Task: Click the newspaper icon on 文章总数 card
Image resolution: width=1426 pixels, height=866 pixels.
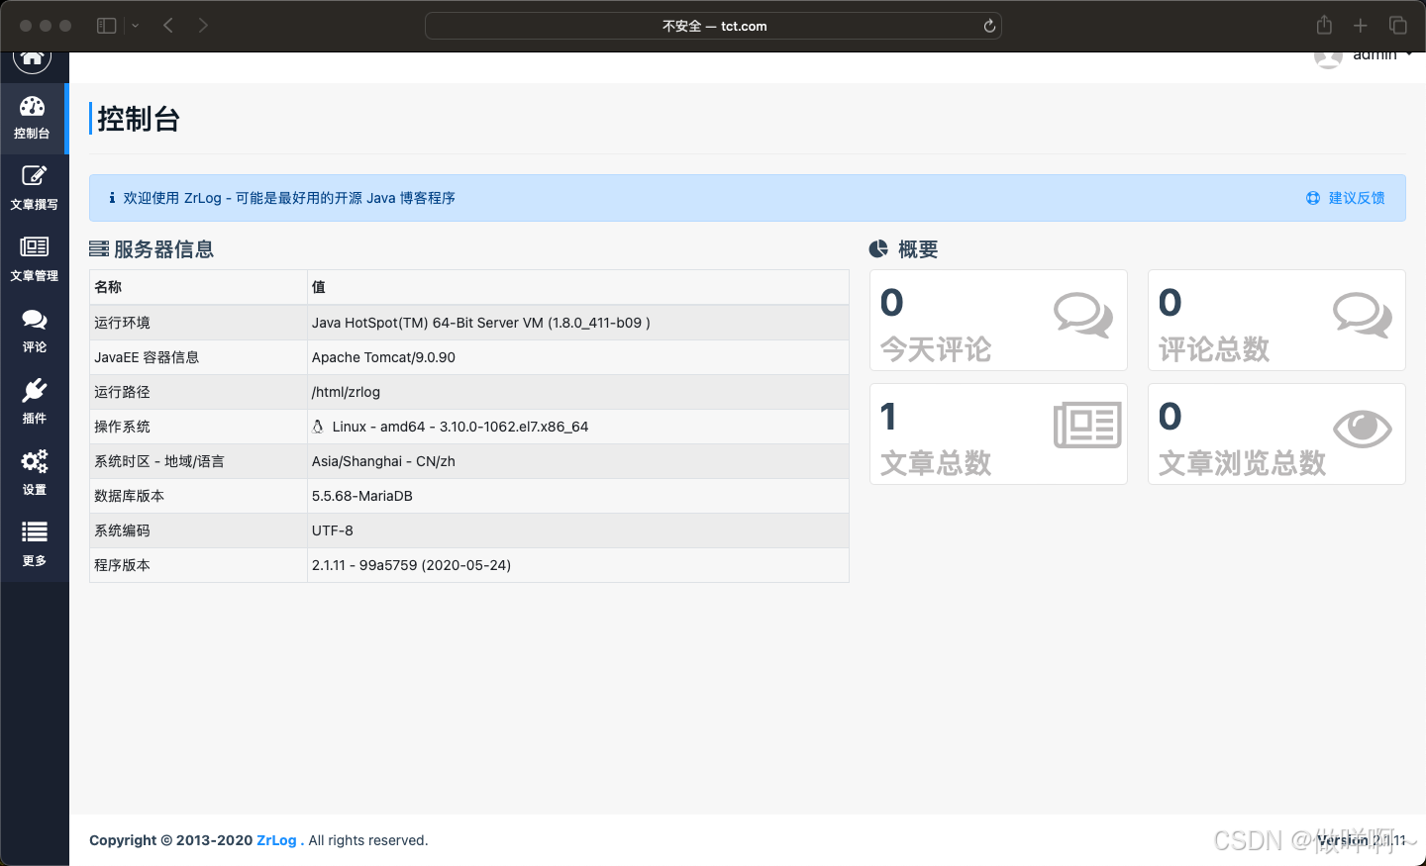Action: 1087,425
